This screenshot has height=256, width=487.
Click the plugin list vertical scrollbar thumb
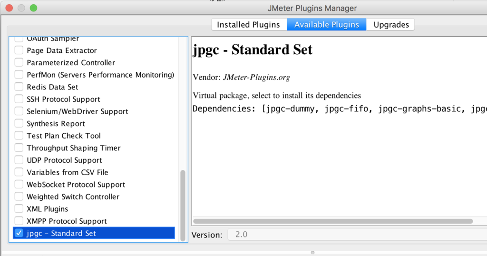183,206
